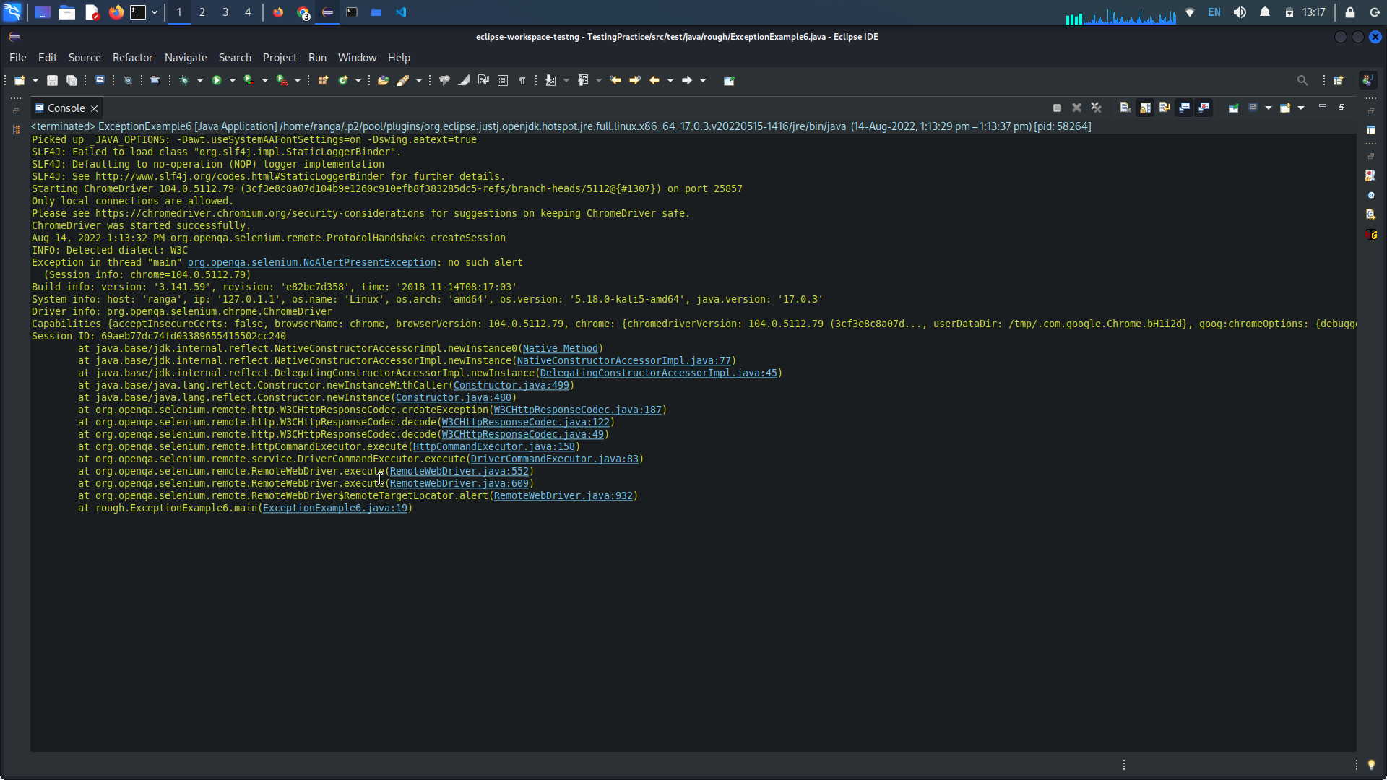Open the Refactor menu
The width and height of the screenshot is (1387, 780).
pos(132,58)
